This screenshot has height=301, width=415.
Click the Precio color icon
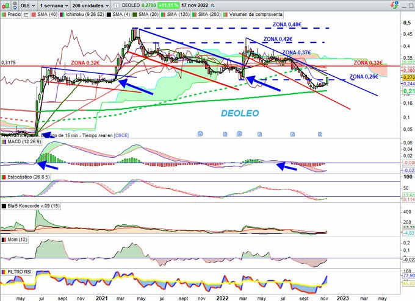(4, 15)
